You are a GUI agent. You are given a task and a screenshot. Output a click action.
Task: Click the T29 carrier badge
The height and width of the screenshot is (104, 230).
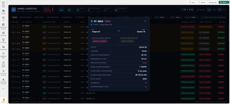point(44,43)
